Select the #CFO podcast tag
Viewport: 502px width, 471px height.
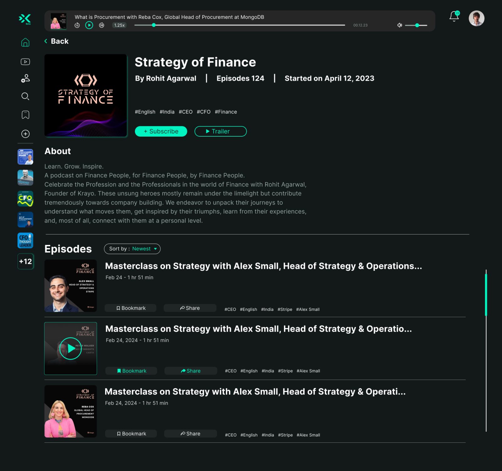(204, 112)
